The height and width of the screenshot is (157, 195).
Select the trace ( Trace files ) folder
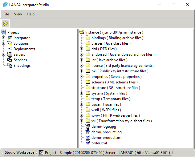[x=106, y=104]
